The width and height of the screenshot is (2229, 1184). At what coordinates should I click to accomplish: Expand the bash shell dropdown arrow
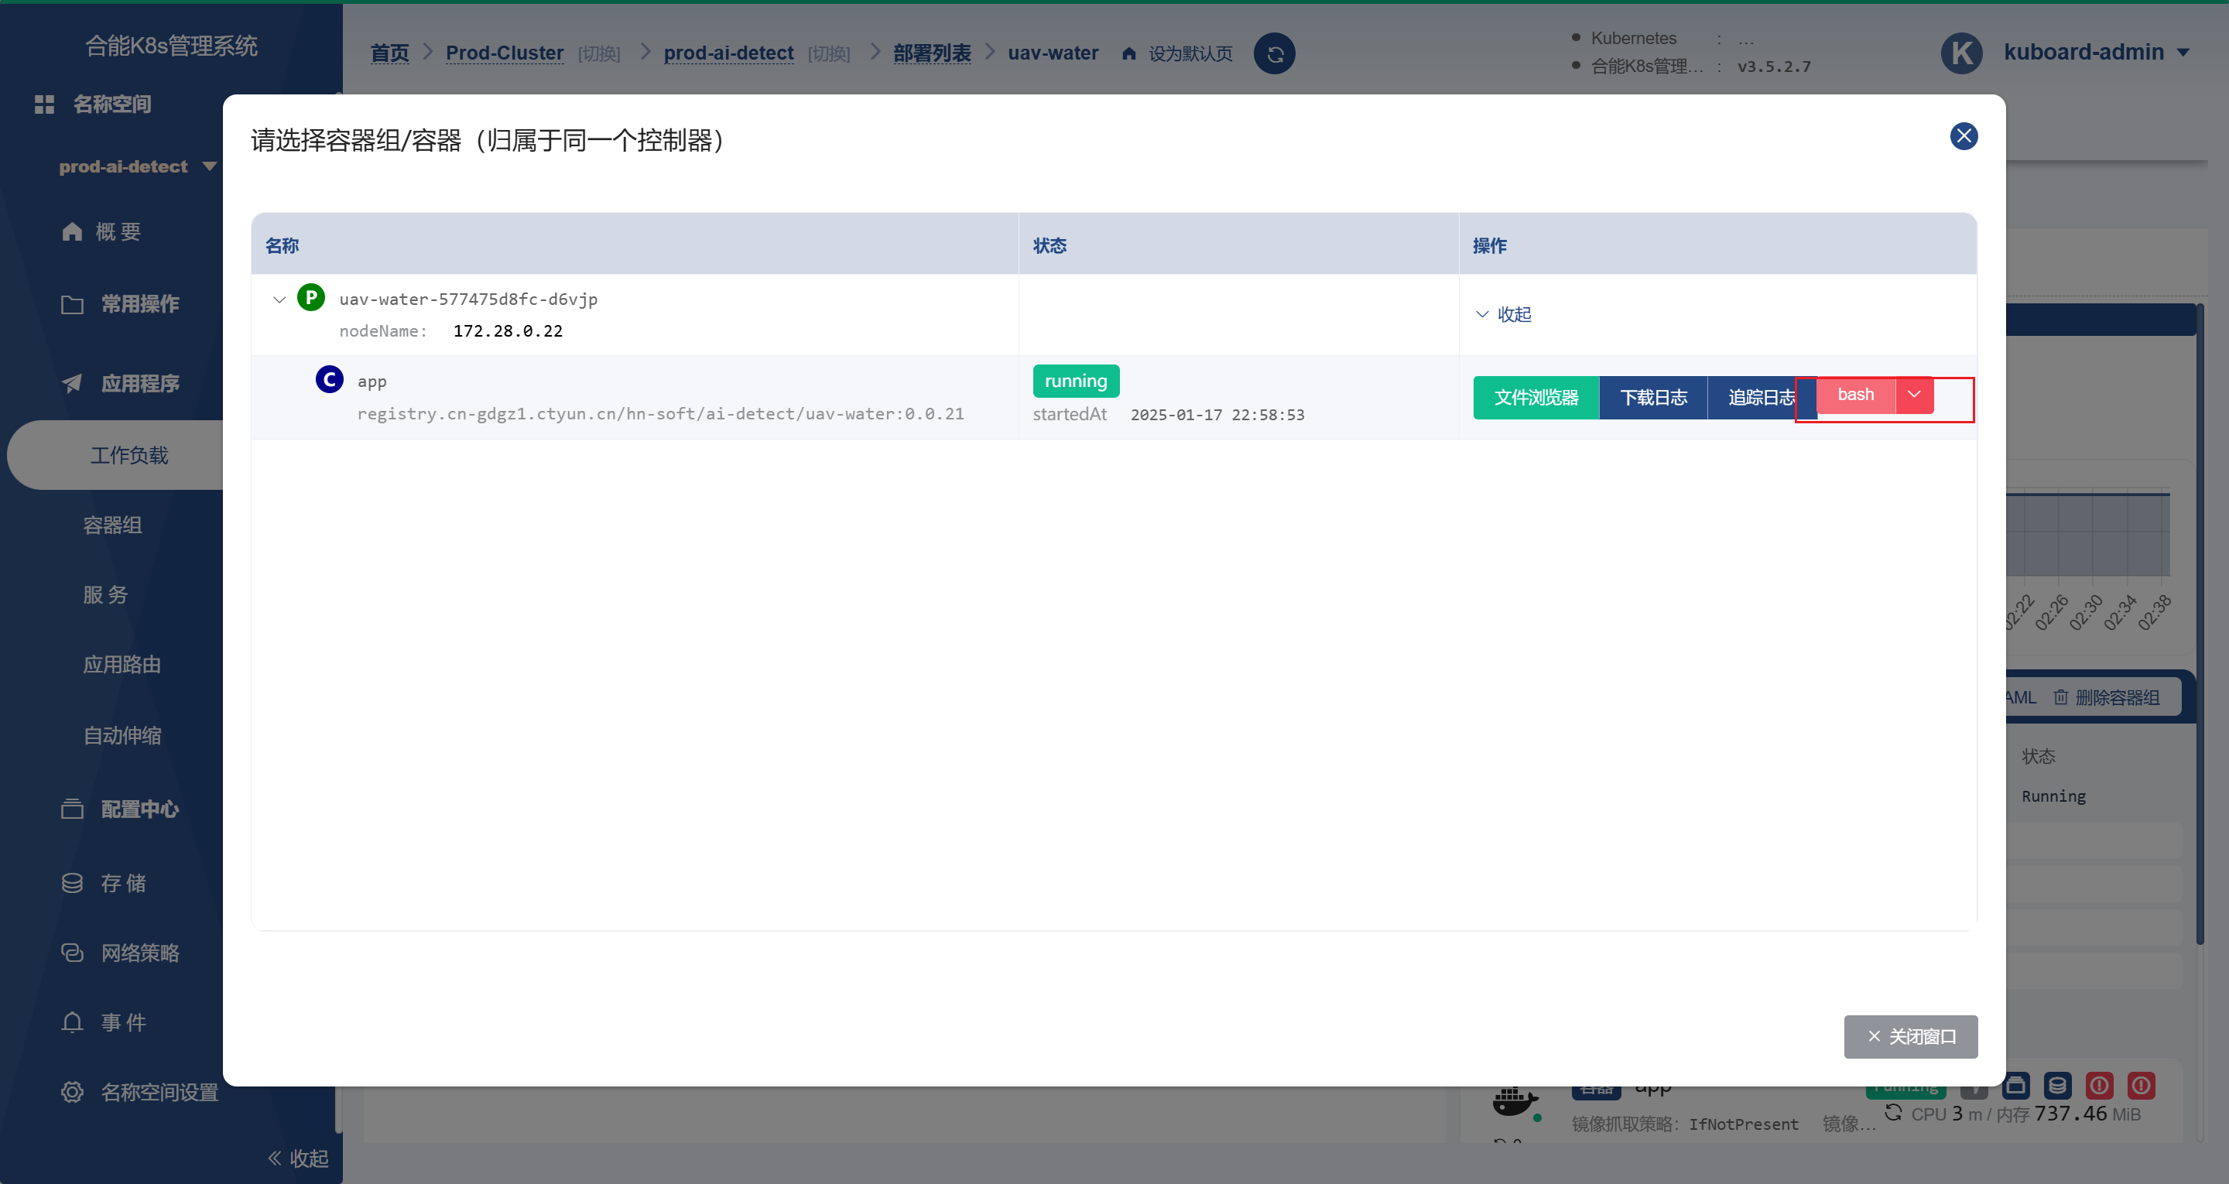click(x=1914, y=395)
